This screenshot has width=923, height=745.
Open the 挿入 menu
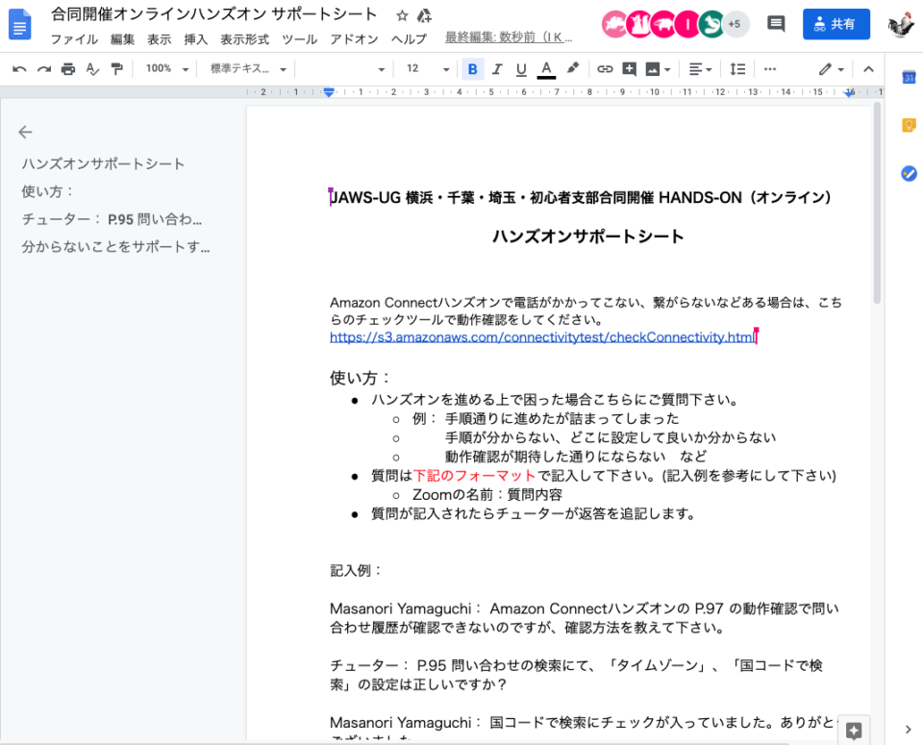click(x=195, y=39)
